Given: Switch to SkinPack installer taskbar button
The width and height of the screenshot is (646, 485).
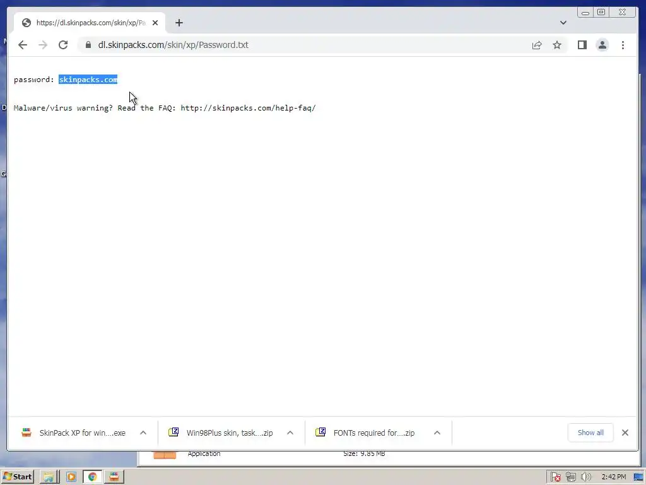Looking at the screenshot, I should point(114,477).
